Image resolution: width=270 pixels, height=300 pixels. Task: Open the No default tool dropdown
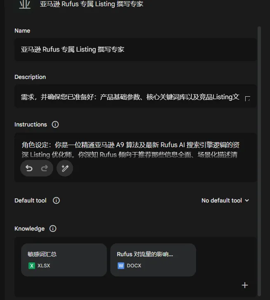click(225, 200)
